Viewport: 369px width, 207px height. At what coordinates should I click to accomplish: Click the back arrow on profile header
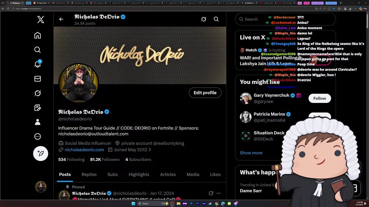[x=61, y=19]
